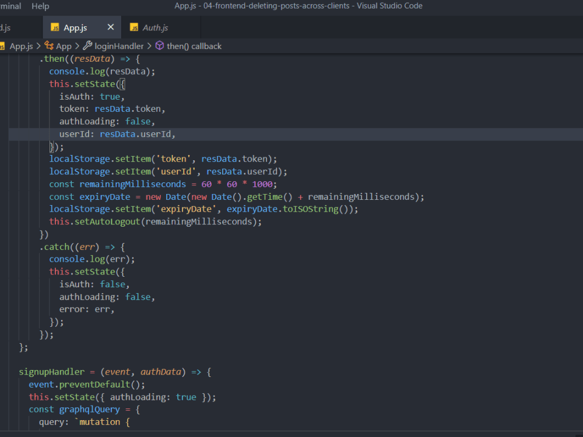
Task: Click 'this.setAutoLogout' call
Action: click(x=94, y=222)
